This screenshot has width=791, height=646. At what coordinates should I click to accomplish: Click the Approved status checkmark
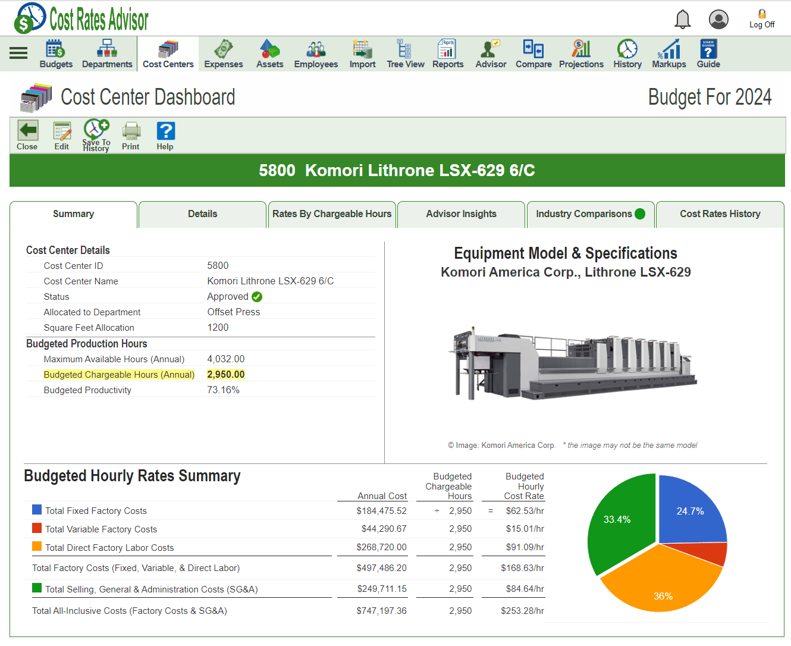[257, 297]
